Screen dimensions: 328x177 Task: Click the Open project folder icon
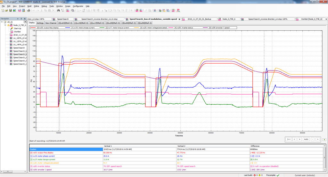pyautogui.click(x=6, y=11)
